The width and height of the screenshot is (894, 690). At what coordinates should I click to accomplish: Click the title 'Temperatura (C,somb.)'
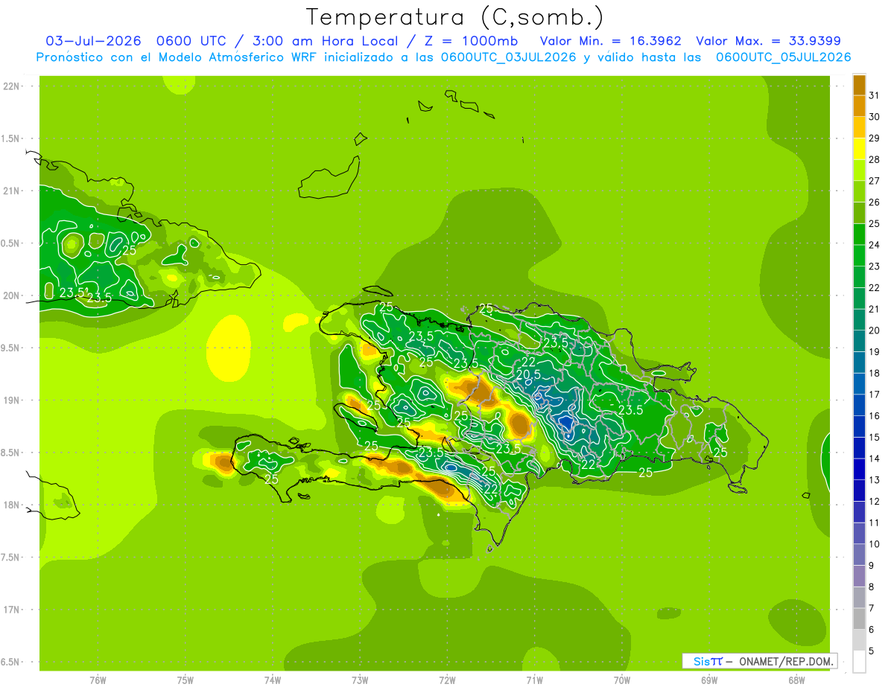point(454,17)
